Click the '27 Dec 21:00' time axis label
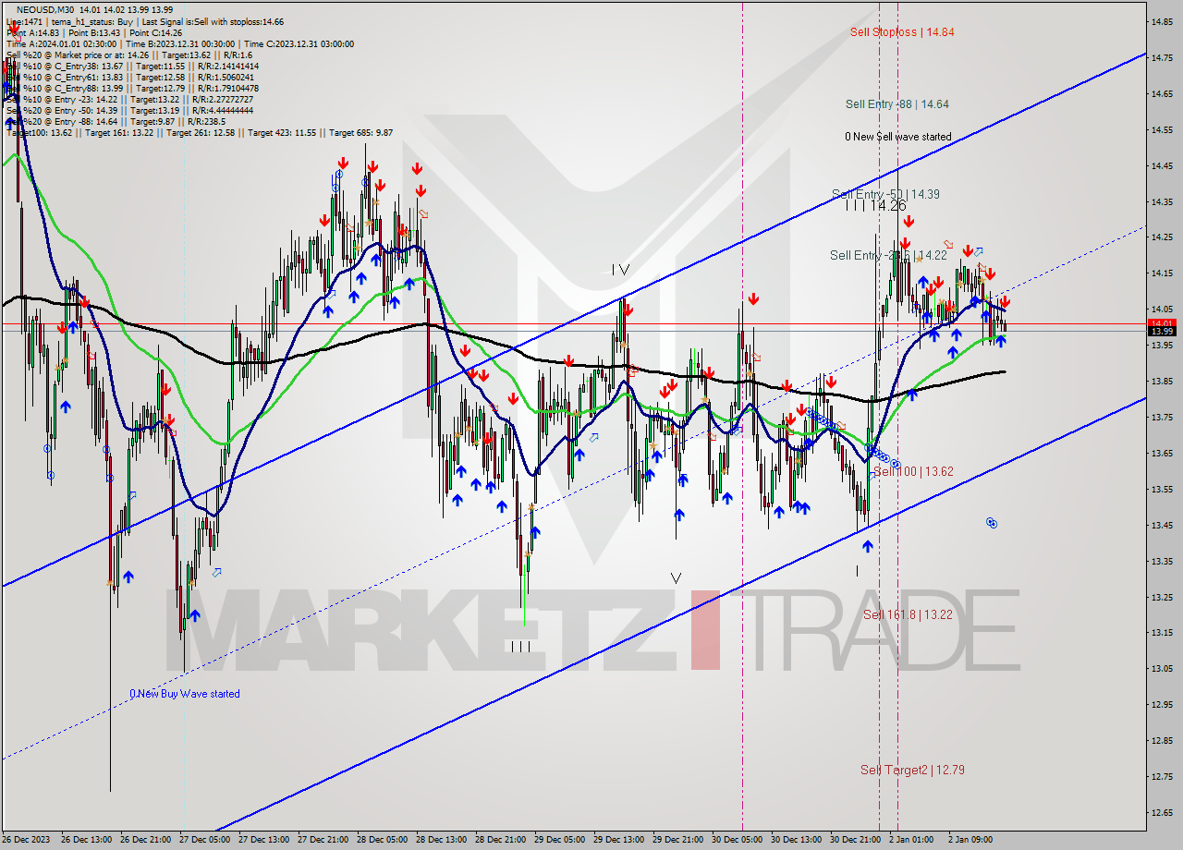The height and width of the screenshot is (850, 1183). click(323, 840)
